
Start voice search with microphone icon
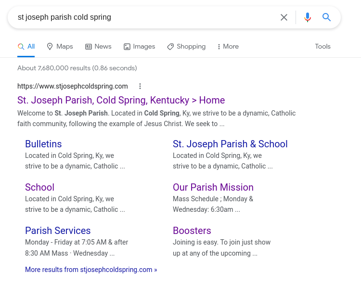point(308,17)
